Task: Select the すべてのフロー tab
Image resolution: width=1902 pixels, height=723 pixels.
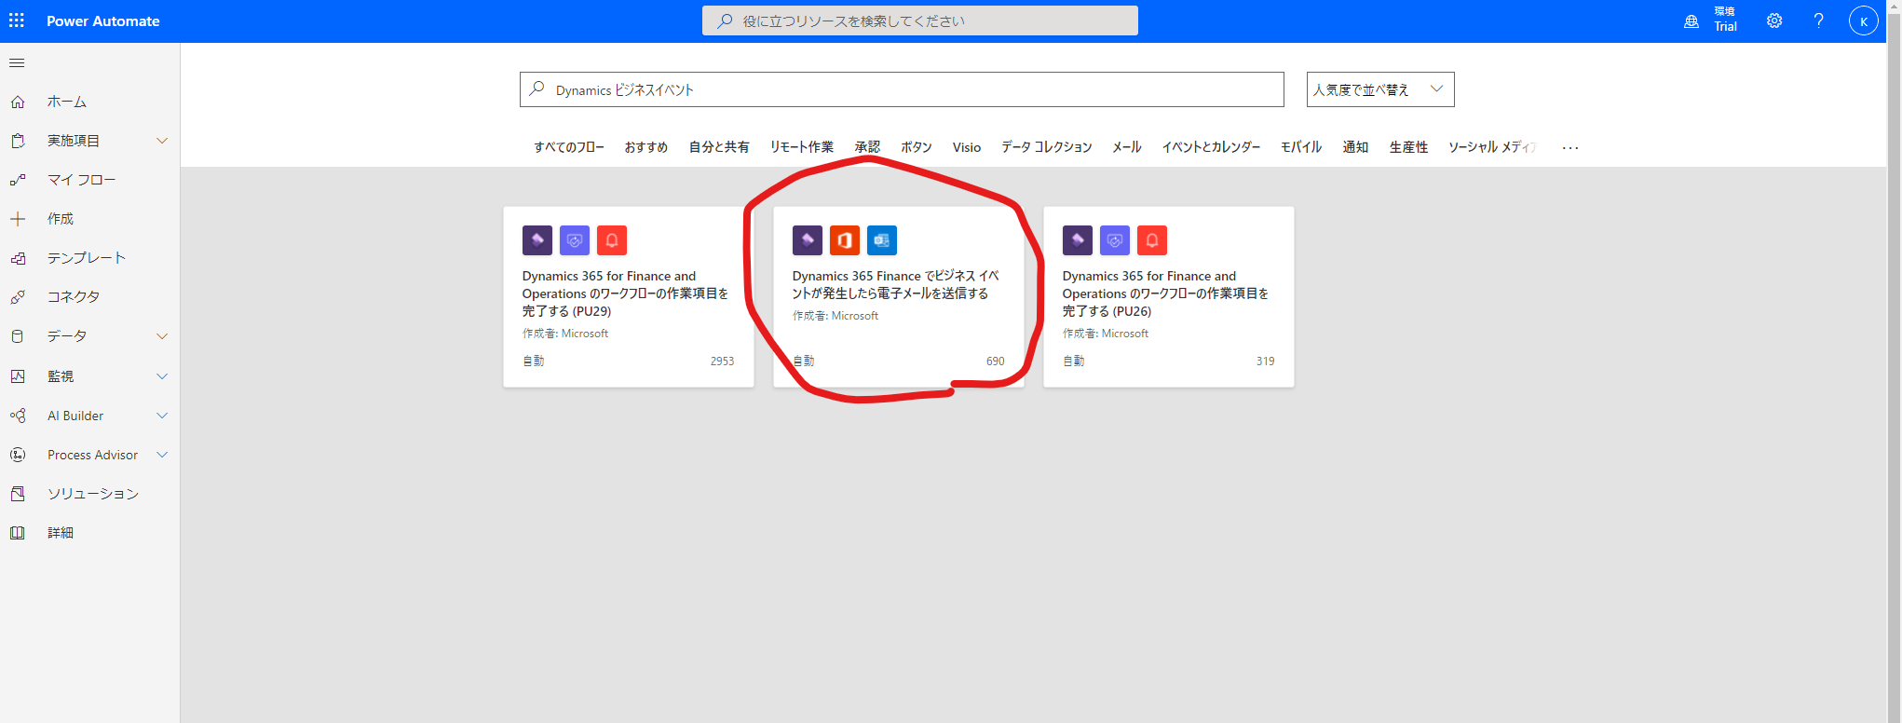Action: 569,147
